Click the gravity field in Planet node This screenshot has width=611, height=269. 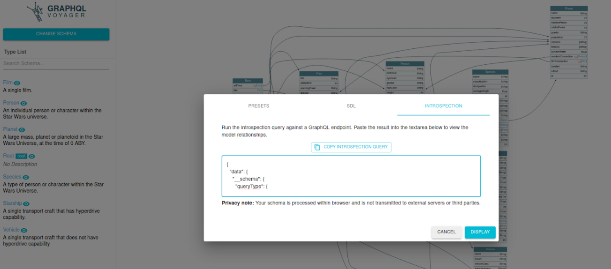tap(569, 32)
